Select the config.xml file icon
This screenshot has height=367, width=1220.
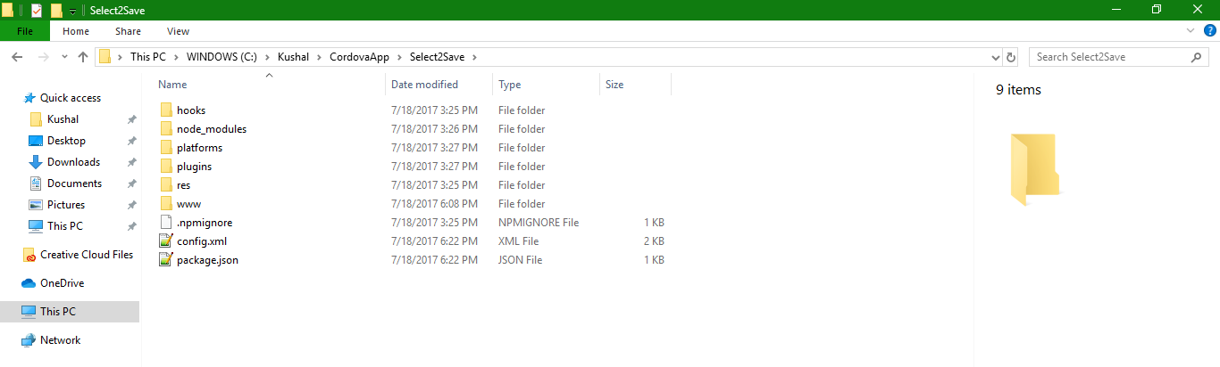coord(165,241)
